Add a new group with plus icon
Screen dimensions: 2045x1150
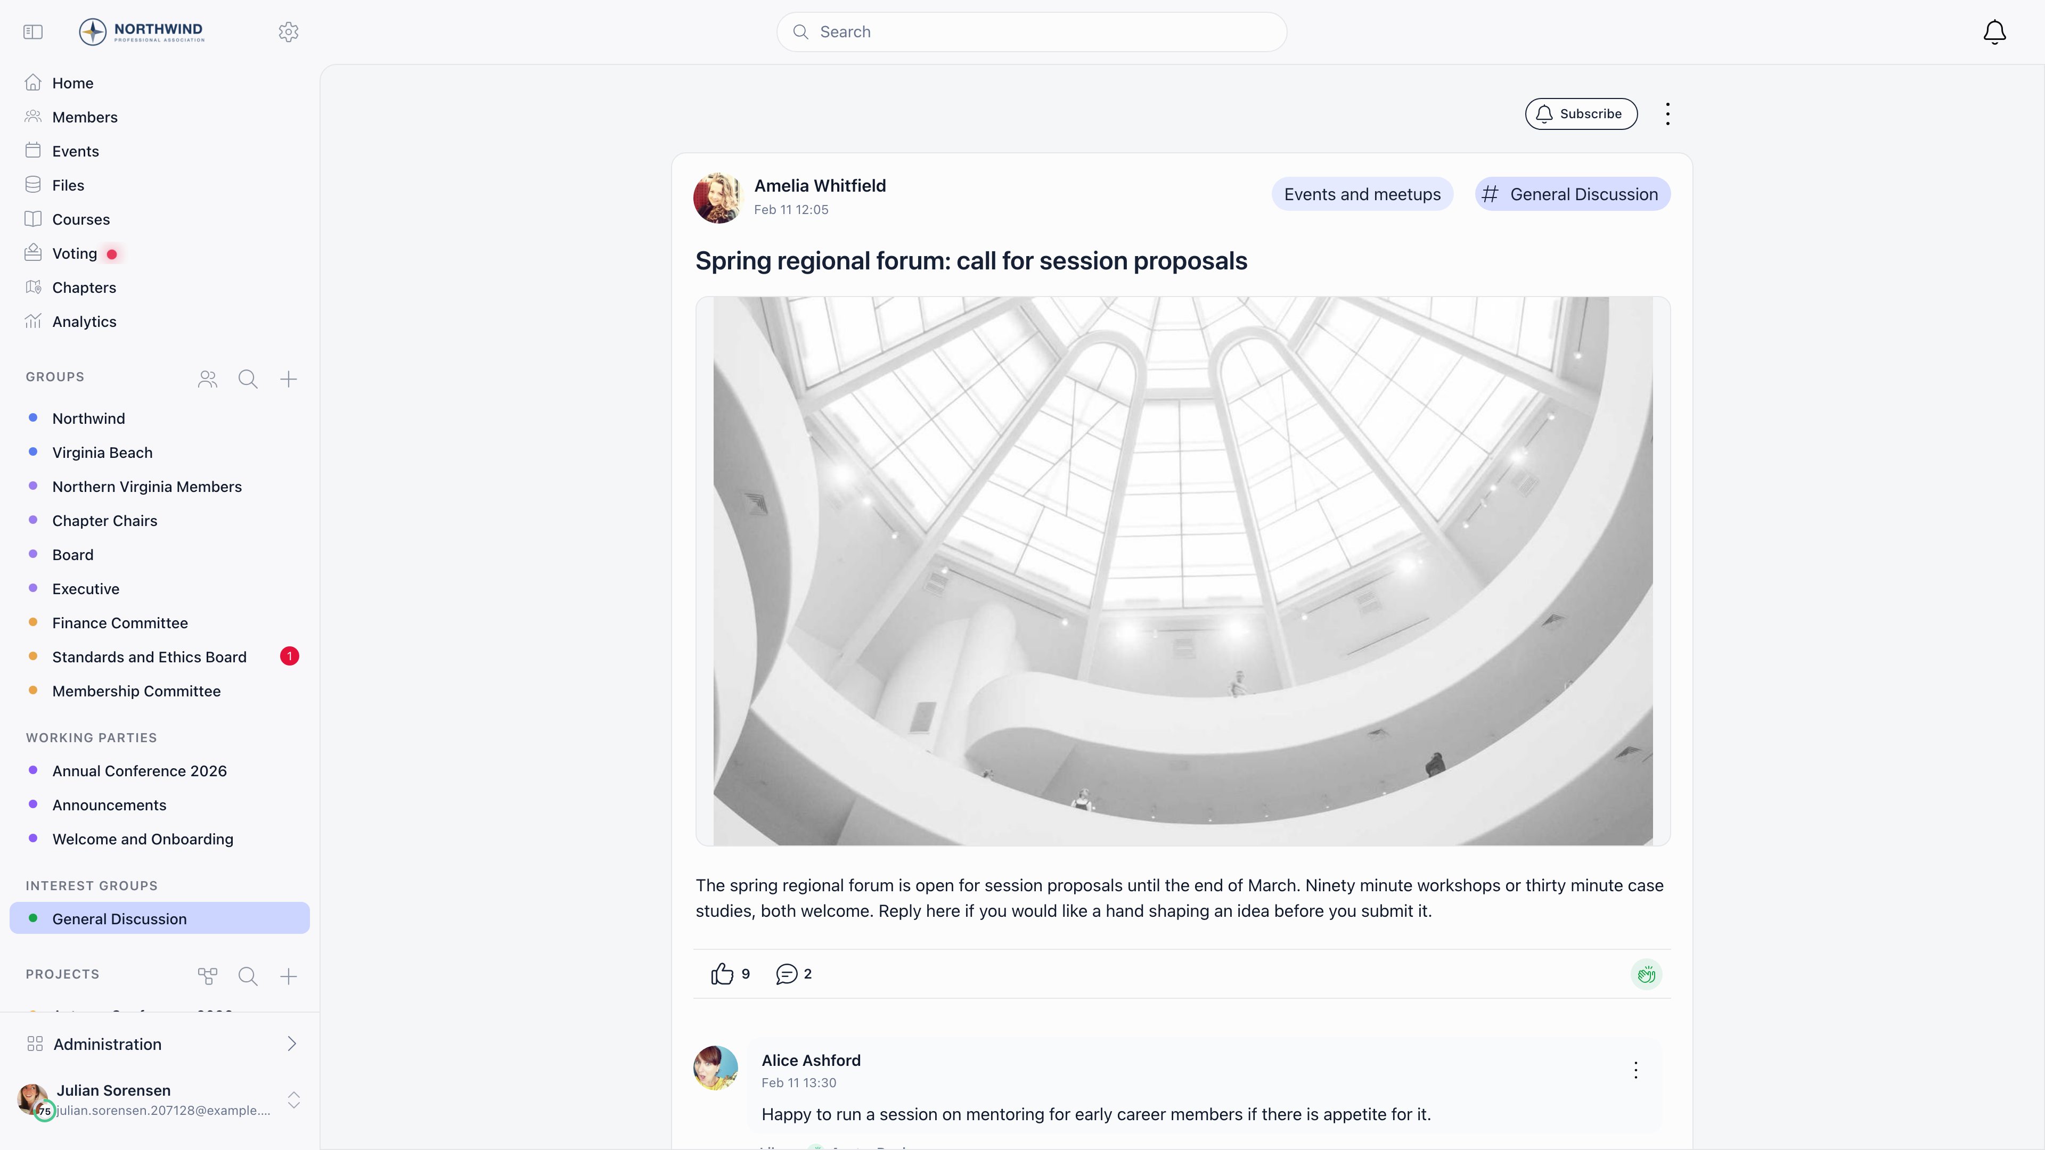coord(288,380)
